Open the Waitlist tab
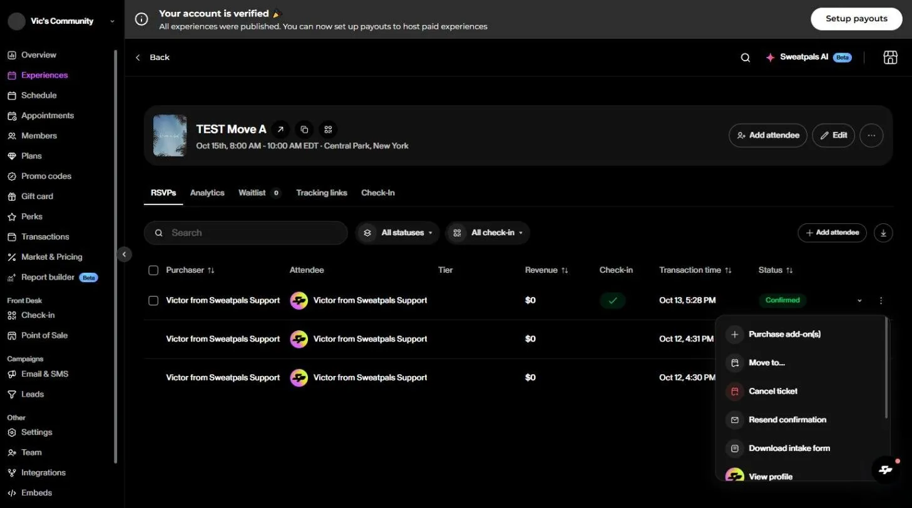This screenshot has height=508, width=912. click(x=260, y=193)
